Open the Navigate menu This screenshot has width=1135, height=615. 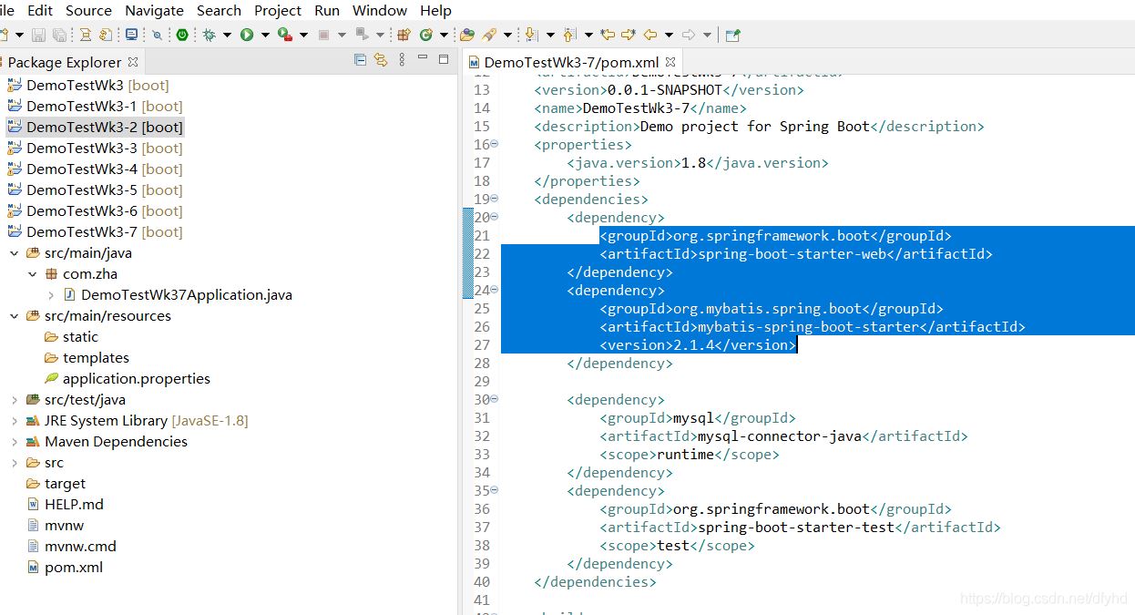(154, 11)
